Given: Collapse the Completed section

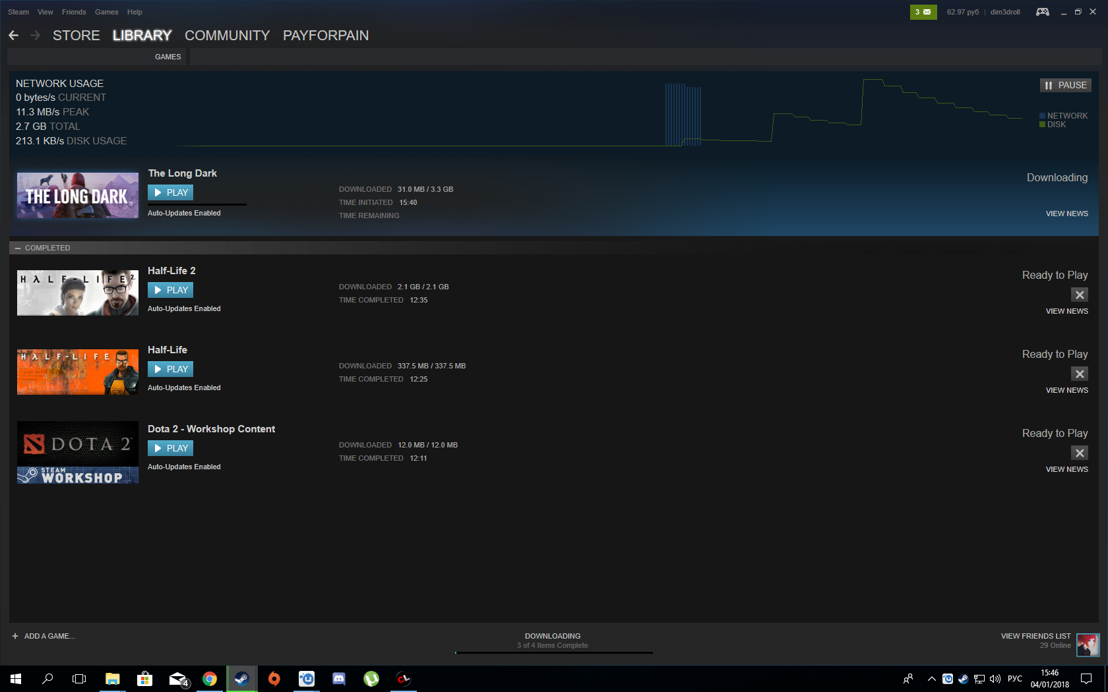Looking at the screenshot, I should (18, 248).
